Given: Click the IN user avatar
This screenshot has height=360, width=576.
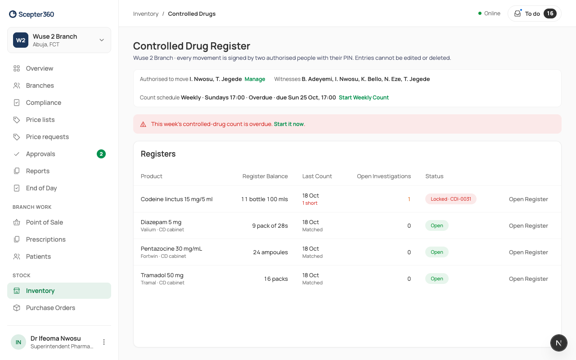Looking at the screenshot, I should pyautogui.click(x=18, y=342).
